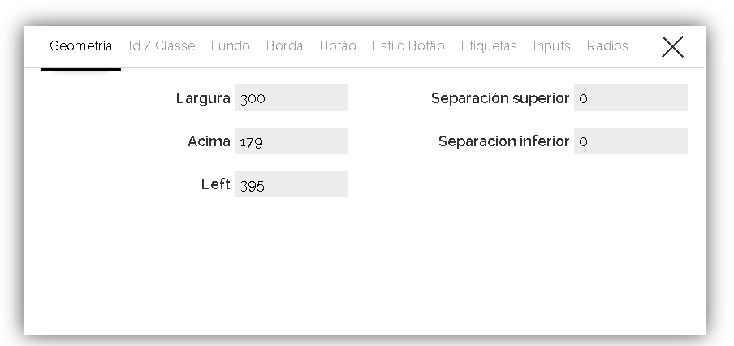Click the Separación superior label
Viewport: 734px width, 346px height.
coord(500,98)
